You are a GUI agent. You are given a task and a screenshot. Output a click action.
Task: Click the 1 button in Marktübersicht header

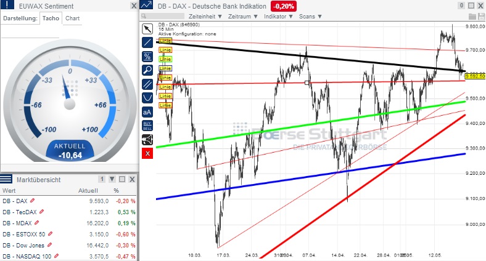pyautogui.click(x=102, y=179)
